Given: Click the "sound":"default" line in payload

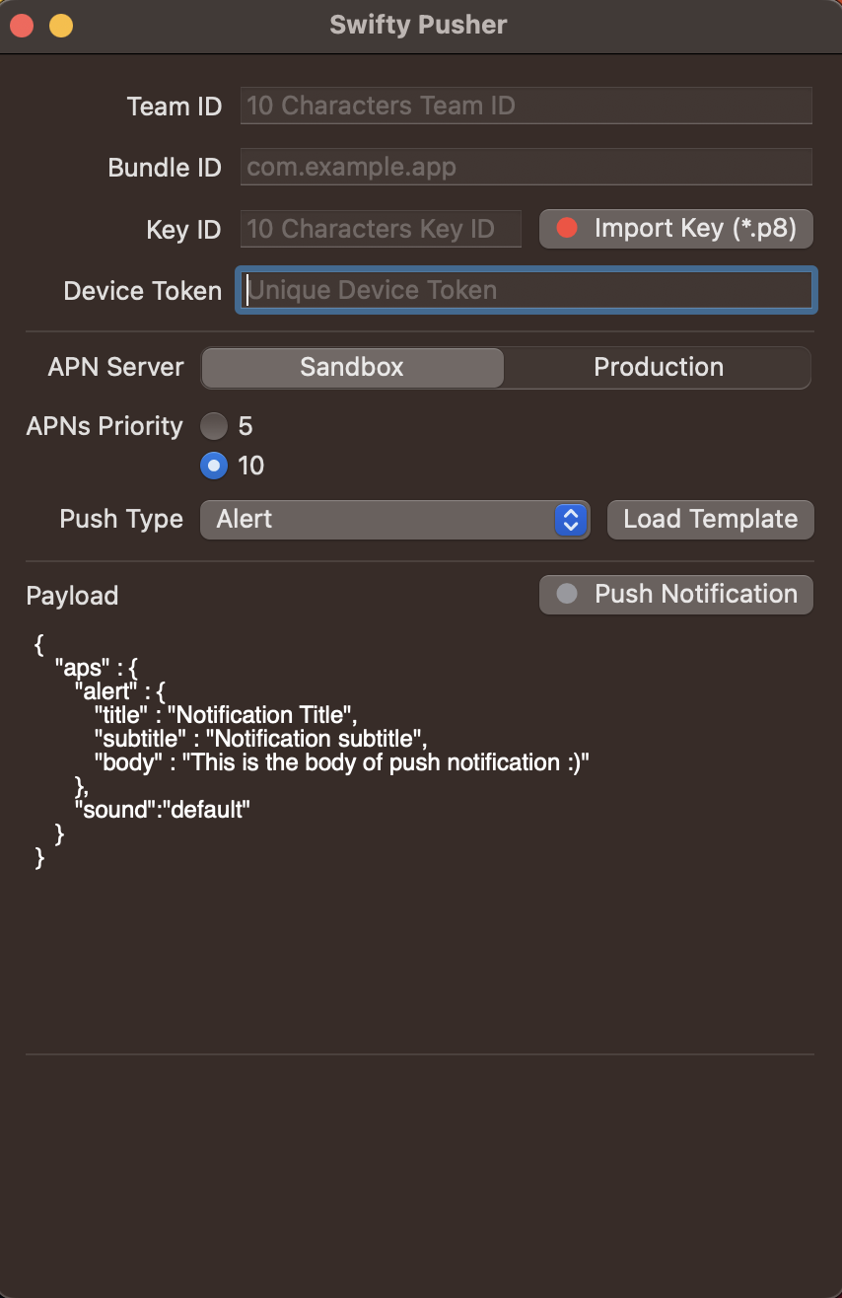Looking at the screenshot, I should 163,810.
